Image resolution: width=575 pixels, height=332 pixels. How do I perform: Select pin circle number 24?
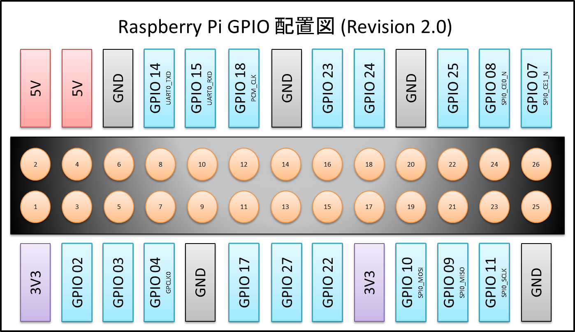(494, 164)
